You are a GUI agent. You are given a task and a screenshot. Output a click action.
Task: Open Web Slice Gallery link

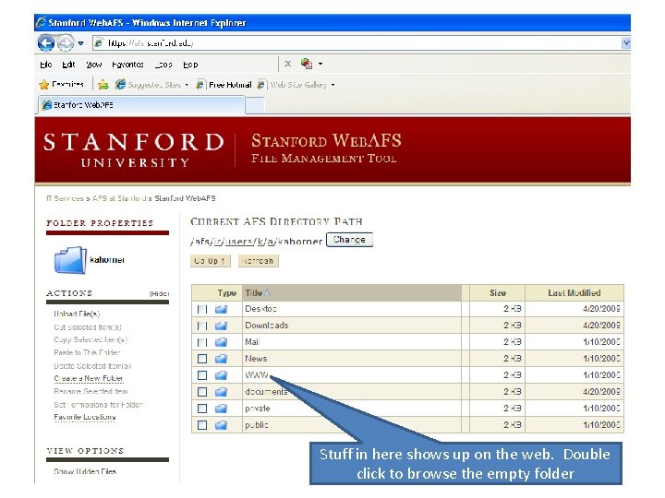tap(293, 85)
